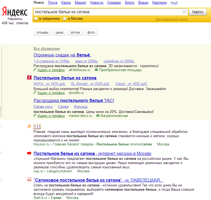
Task: Tick the 'в Москве' checkbox
Action: tap(64, 19)
